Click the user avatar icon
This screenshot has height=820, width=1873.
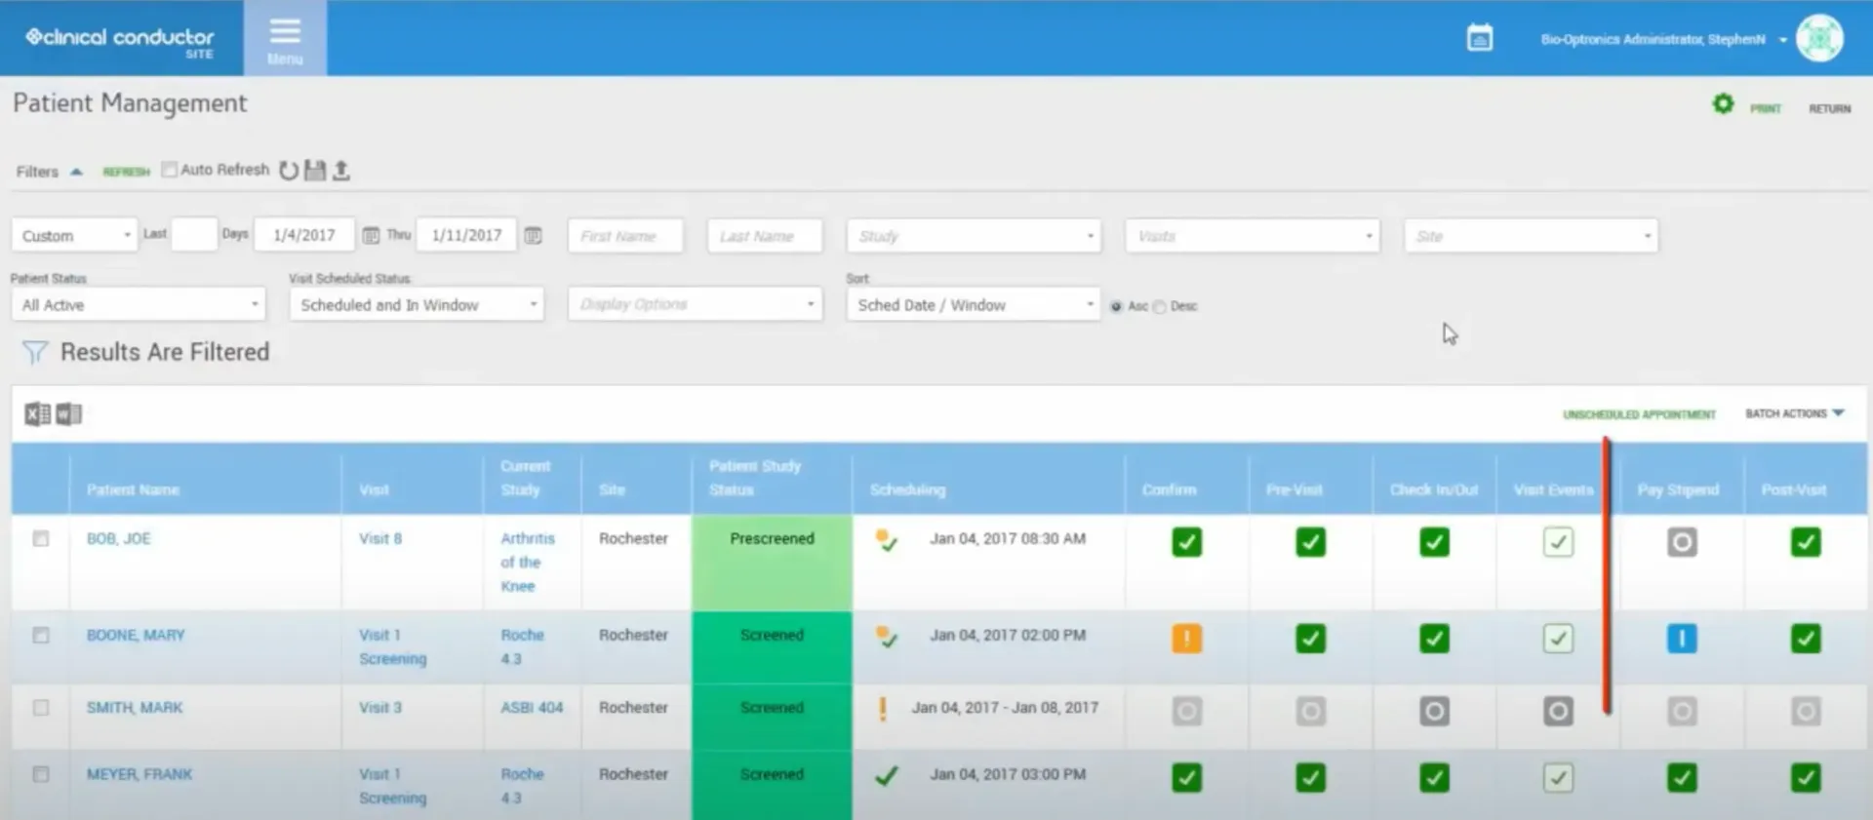coord(1819,38)
